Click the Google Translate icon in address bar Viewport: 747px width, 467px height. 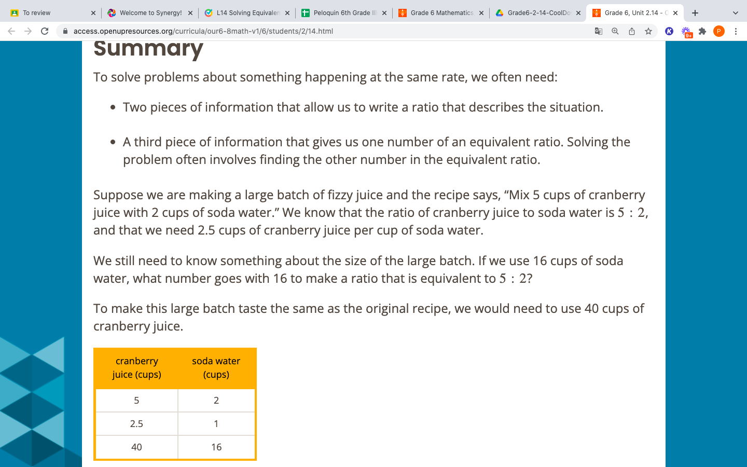pos(598,31)
